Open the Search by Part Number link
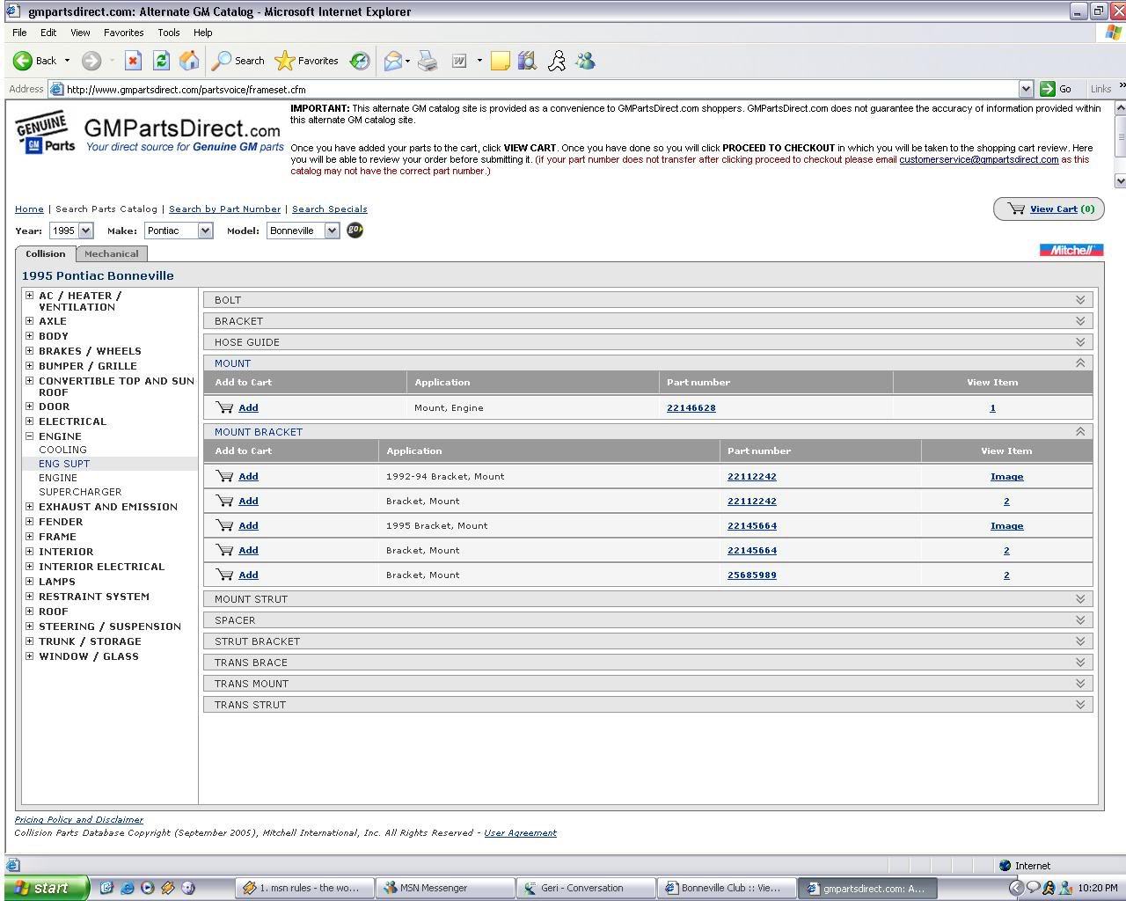The width and height of the screenshot is (1126, 901). (x=224, y=209)
